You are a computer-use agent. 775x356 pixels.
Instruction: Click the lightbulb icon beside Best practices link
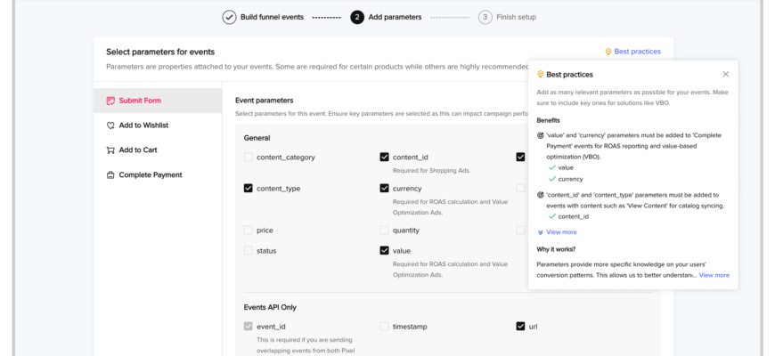coord(608,52)
